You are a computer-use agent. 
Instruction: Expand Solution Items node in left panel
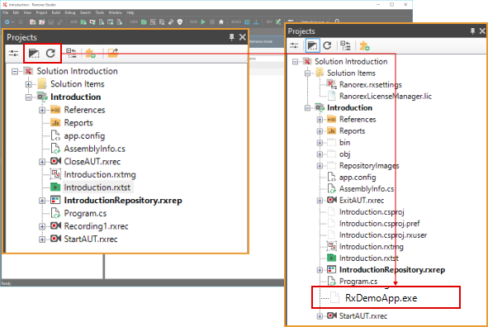(x=28, y=84)
